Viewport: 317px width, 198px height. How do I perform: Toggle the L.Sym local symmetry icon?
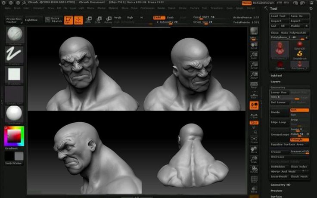[254, 115]
